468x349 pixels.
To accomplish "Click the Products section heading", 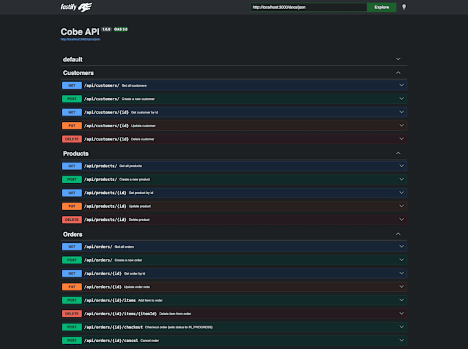I will (76, 154).
